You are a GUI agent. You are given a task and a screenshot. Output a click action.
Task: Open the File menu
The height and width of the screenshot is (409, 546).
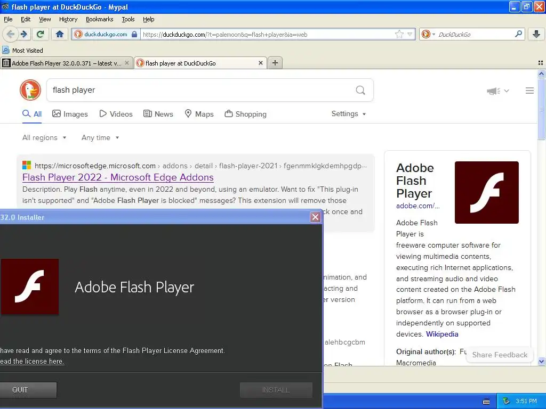pyautogui.click(x=8, y=19)
